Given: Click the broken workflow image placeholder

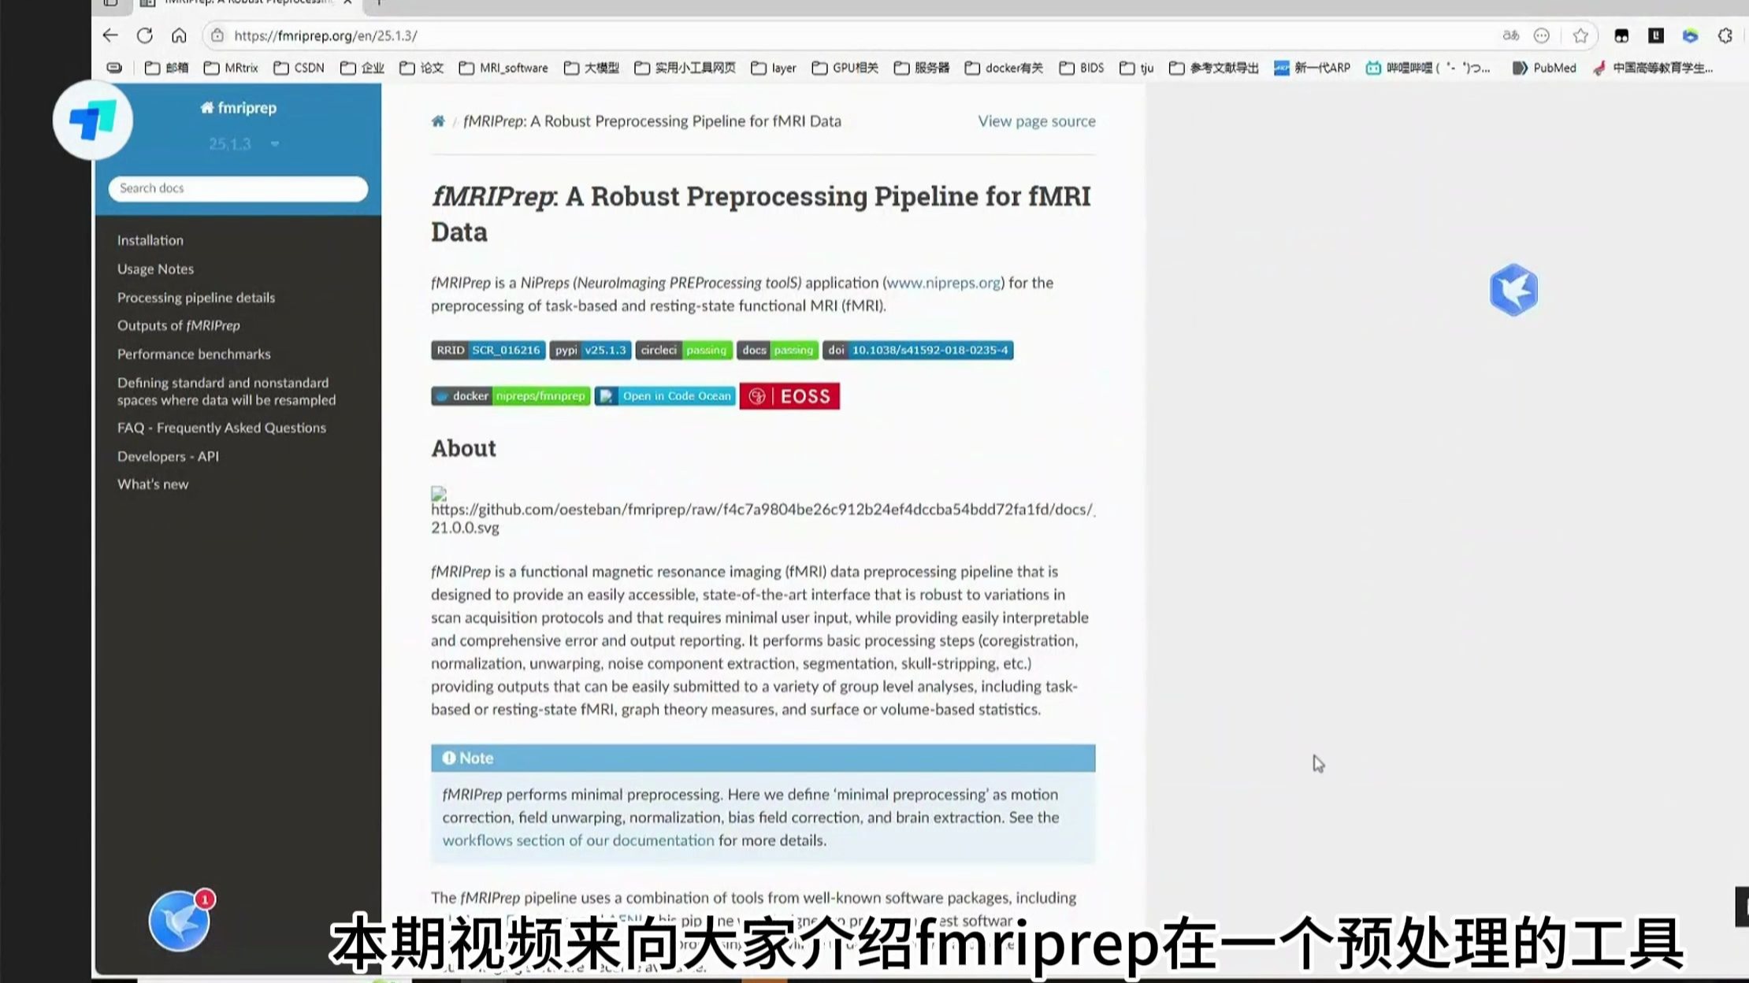Looking at the screenshot, I should (439, 494).
